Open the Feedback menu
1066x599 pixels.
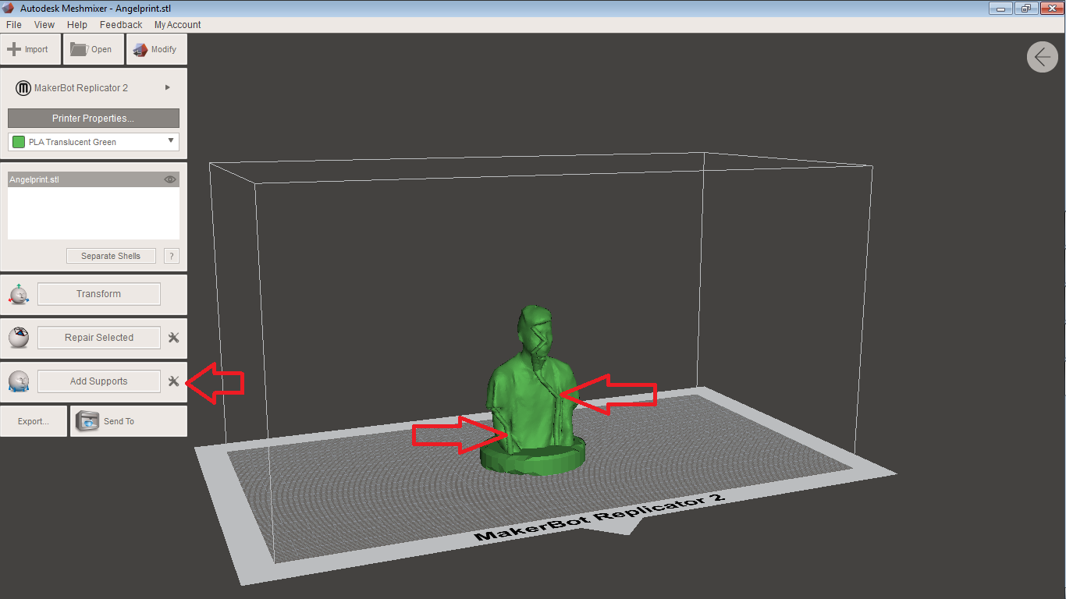pyautogui.click(x=121, y=25)
